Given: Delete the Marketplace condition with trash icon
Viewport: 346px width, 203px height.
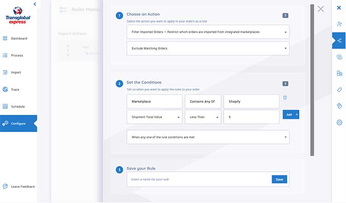Looking at the screenshot, I should point(285,97).
